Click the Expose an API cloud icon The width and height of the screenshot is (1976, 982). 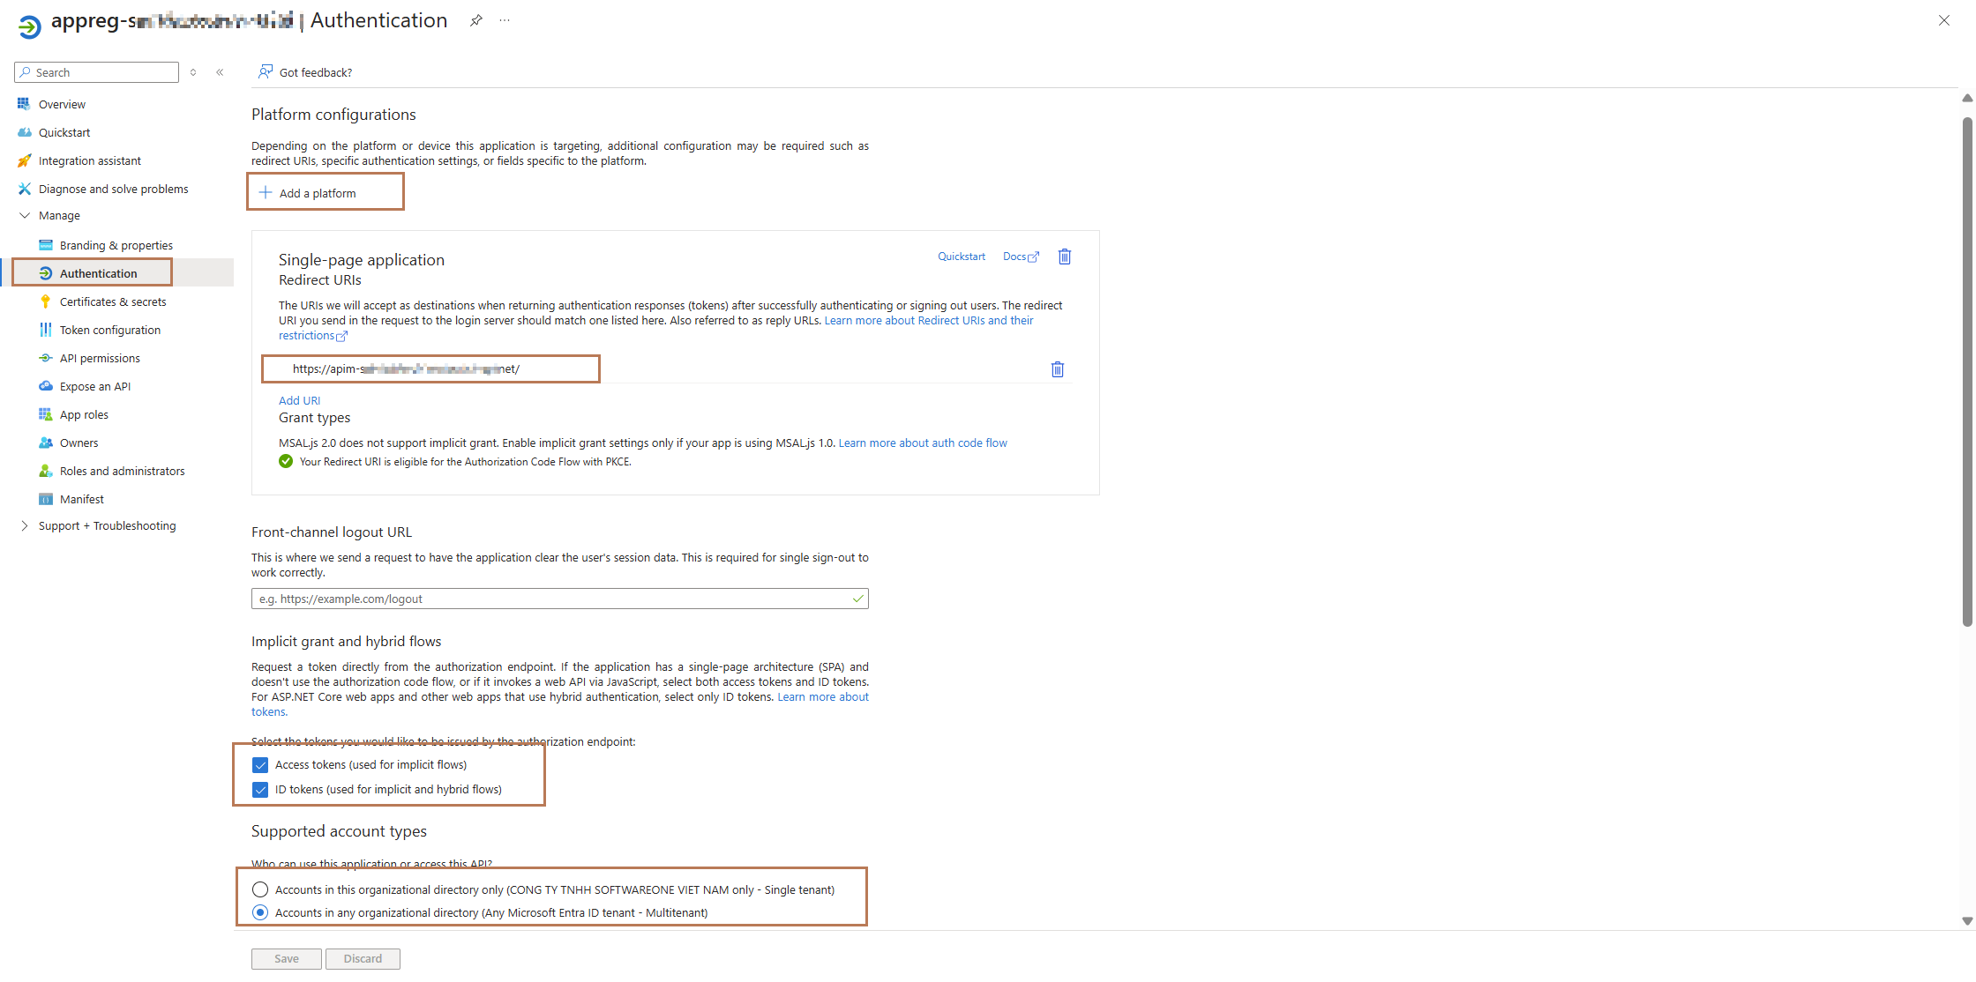click(46, 386)
